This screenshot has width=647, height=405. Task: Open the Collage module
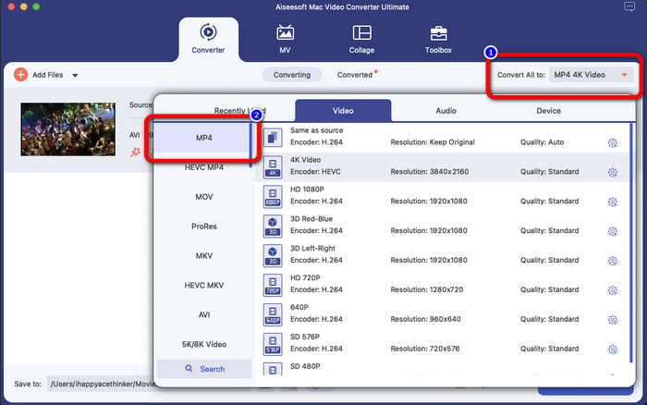(361, 39)
